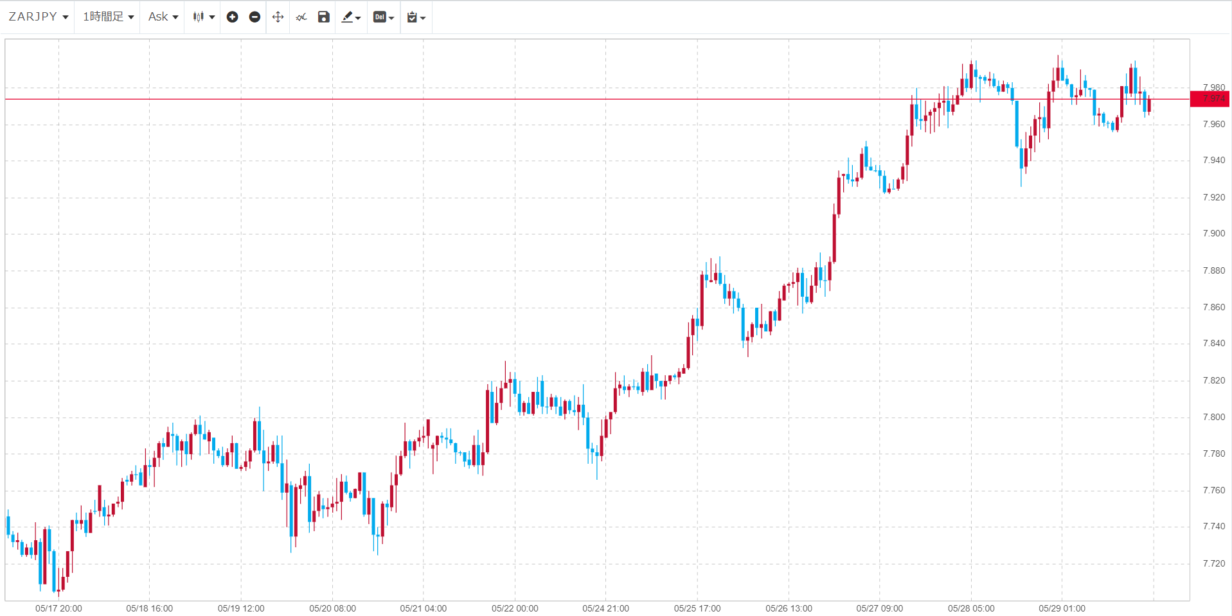The height and width of the screenshot is (616, 1232).
Task: Click the 05/27 09:00 time axis label
Action: coord(880,608)
